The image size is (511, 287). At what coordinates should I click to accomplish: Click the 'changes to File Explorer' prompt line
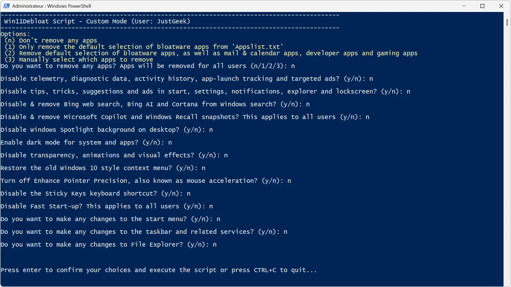(109, 244)
